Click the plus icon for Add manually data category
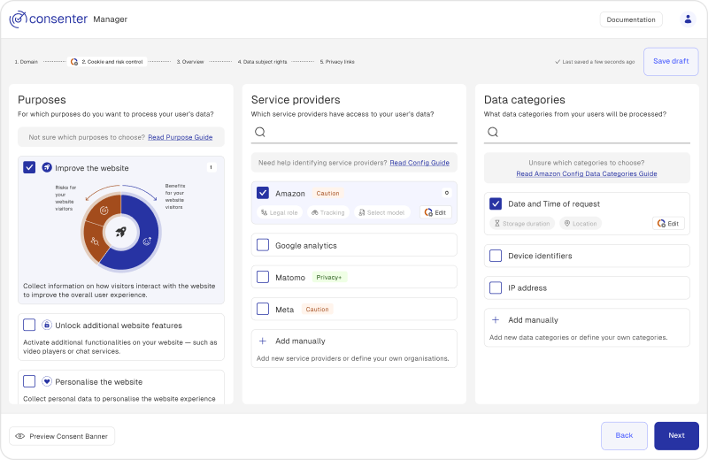 point(496,319)
